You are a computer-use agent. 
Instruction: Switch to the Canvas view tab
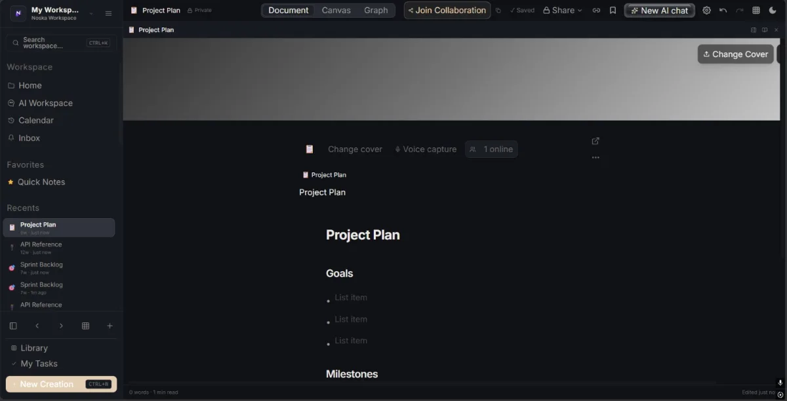tap(336, 10)
